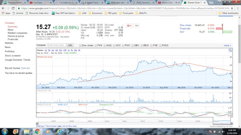Open the HEALTH bookmarks folder

141,13
